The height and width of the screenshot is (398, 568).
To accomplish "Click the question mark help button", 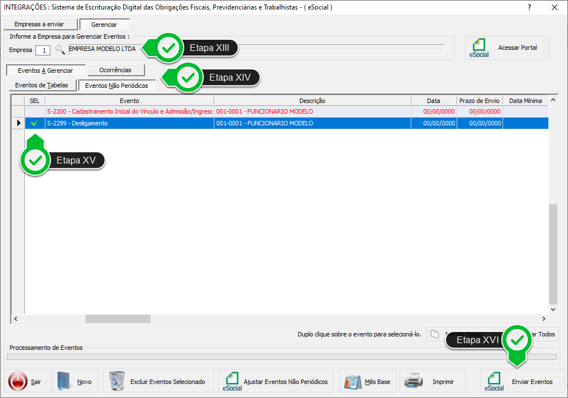I will pos(529,7).
